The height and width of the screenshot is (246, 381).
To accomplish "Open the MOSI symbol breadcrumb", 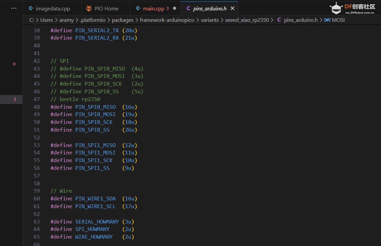I will [338, 20].
